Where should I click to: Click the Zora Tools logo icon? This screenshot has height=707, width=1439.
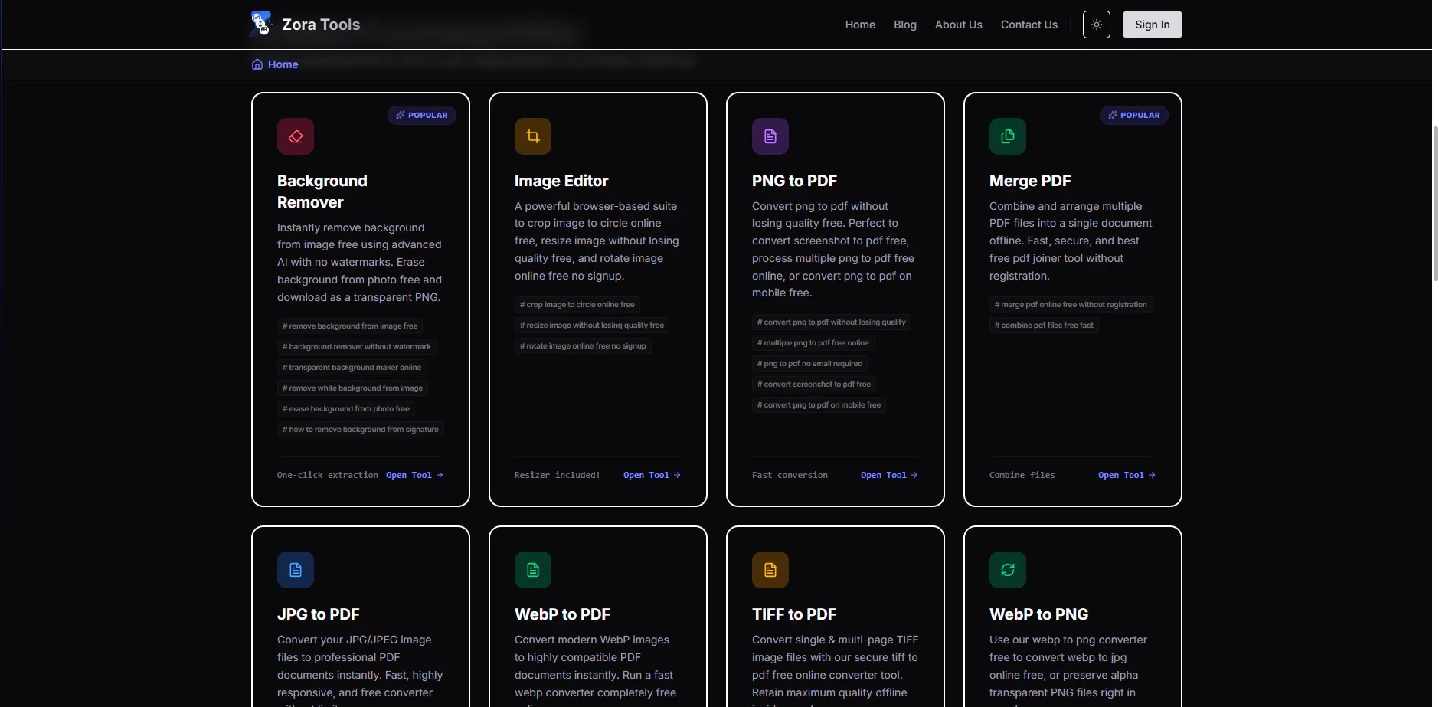click(261, 24)
